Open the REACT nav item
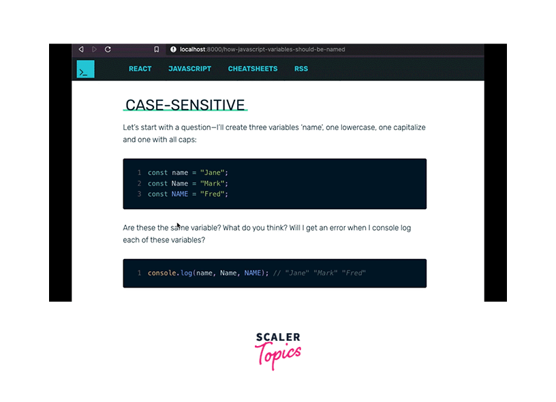Screen dimensions: 556x402 [140, 69]
